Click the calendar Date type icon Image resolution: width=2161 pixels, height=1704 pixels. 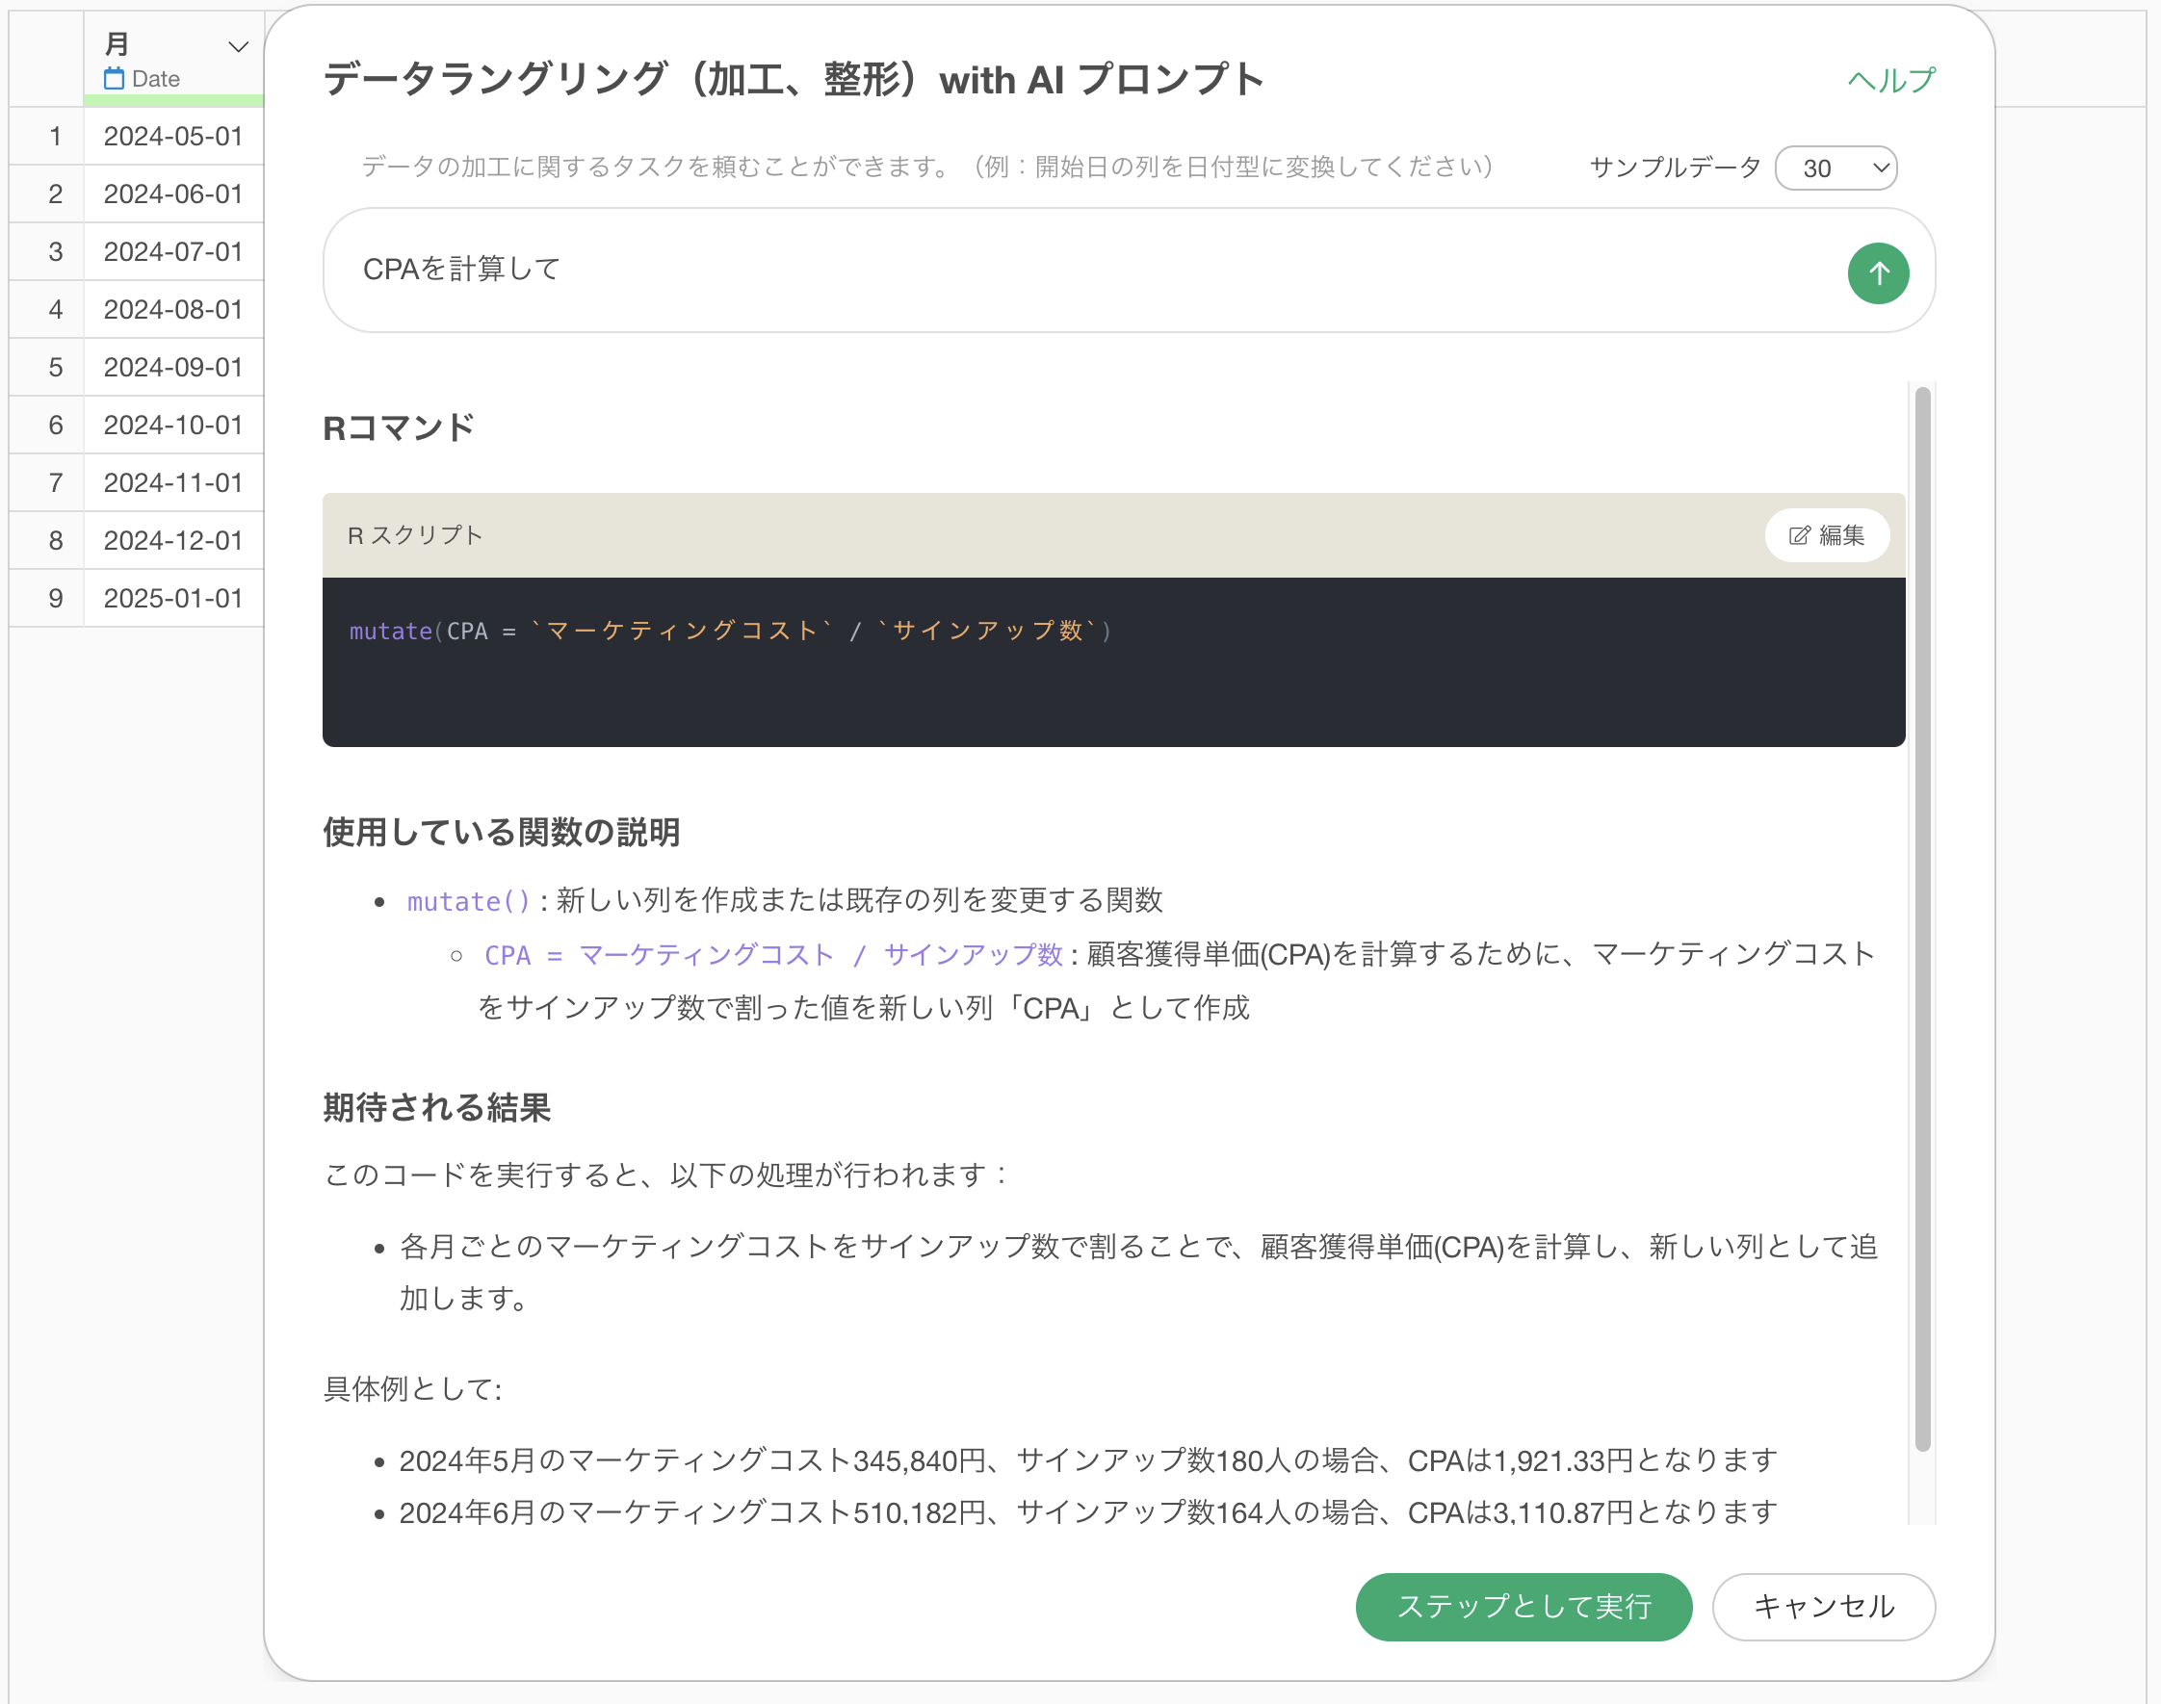tap(114, 79)
